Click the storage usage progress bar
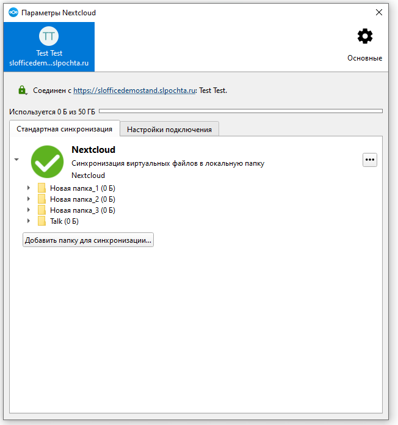 [x=241, y=111]
